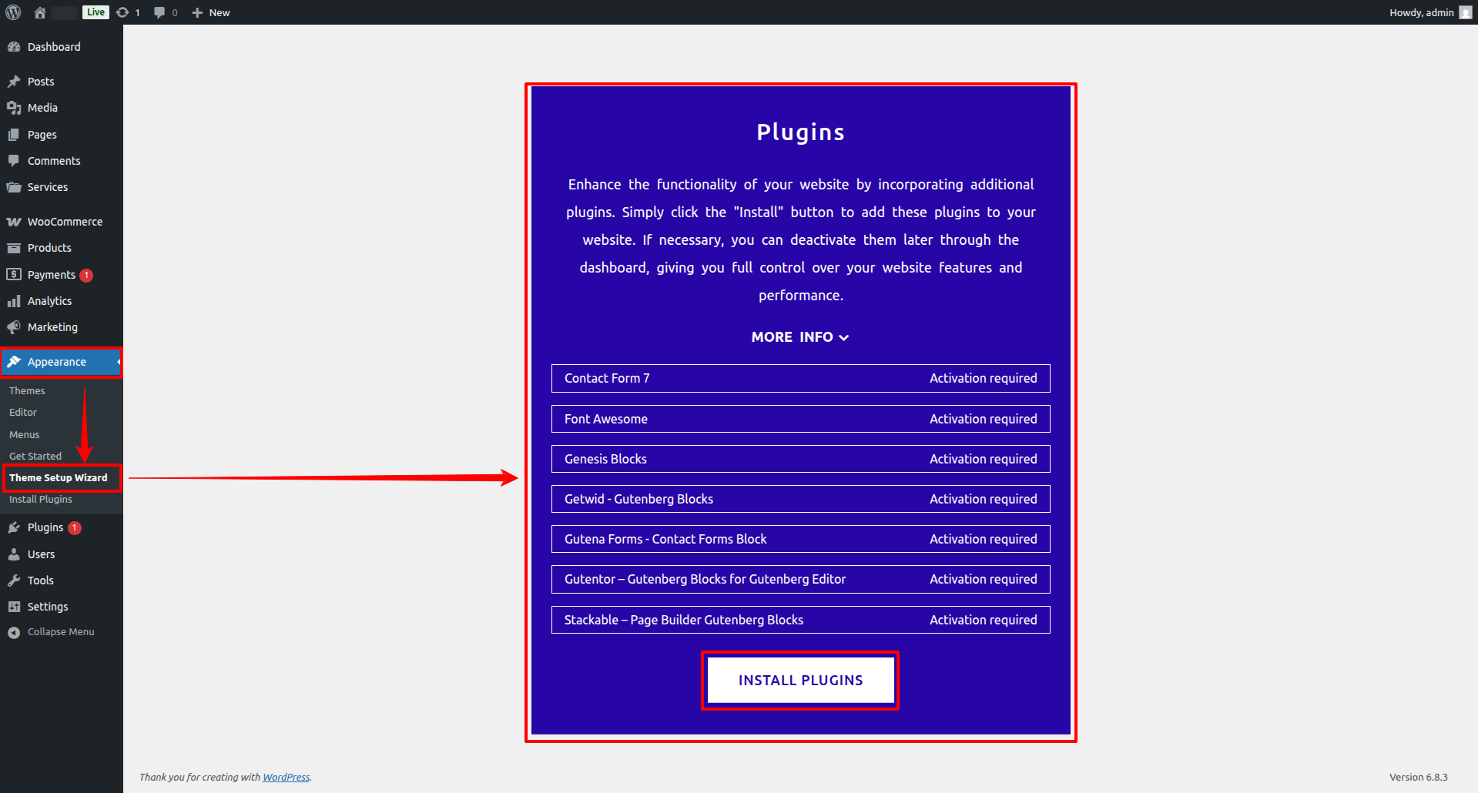Open the Install Plugins submenu item
The image size is (1478, 793).
(x=41, y=500)
